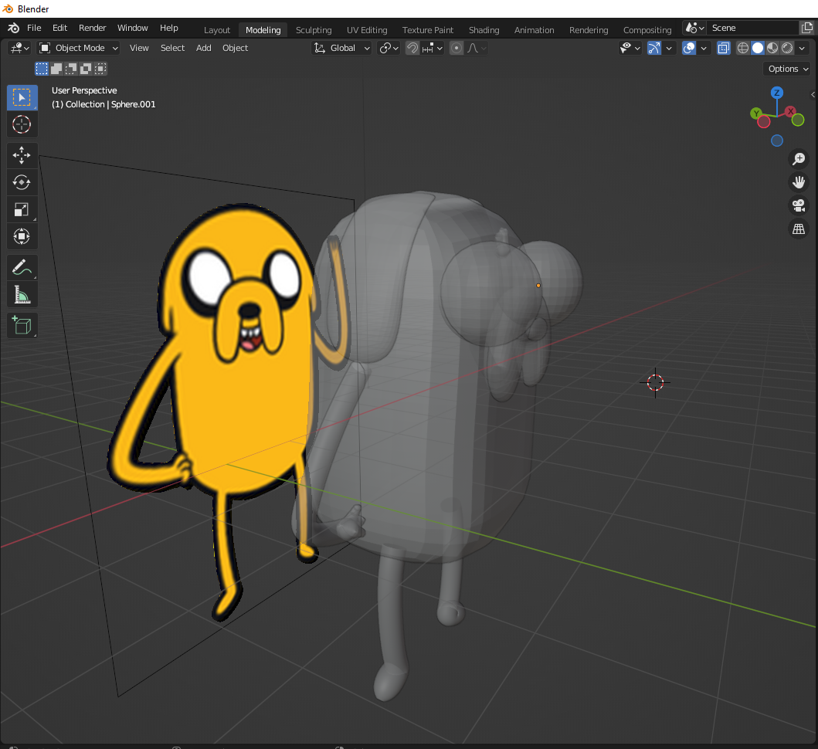Open the Edit menu
Viewport: 818px width, 749px height.
pyautogui.click(x=60, y=28)
